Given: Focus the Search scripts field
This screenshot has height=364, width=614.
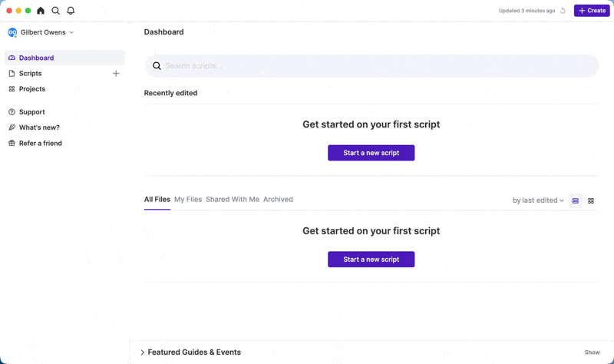Looking at the screenshot, I should [x=371, y=66].
